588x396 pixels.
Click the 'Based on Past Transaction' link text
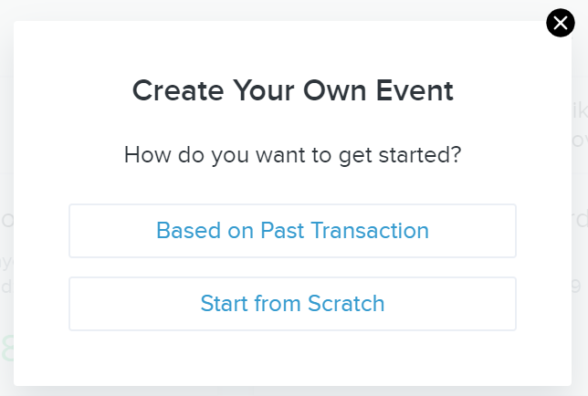(292, 231)
